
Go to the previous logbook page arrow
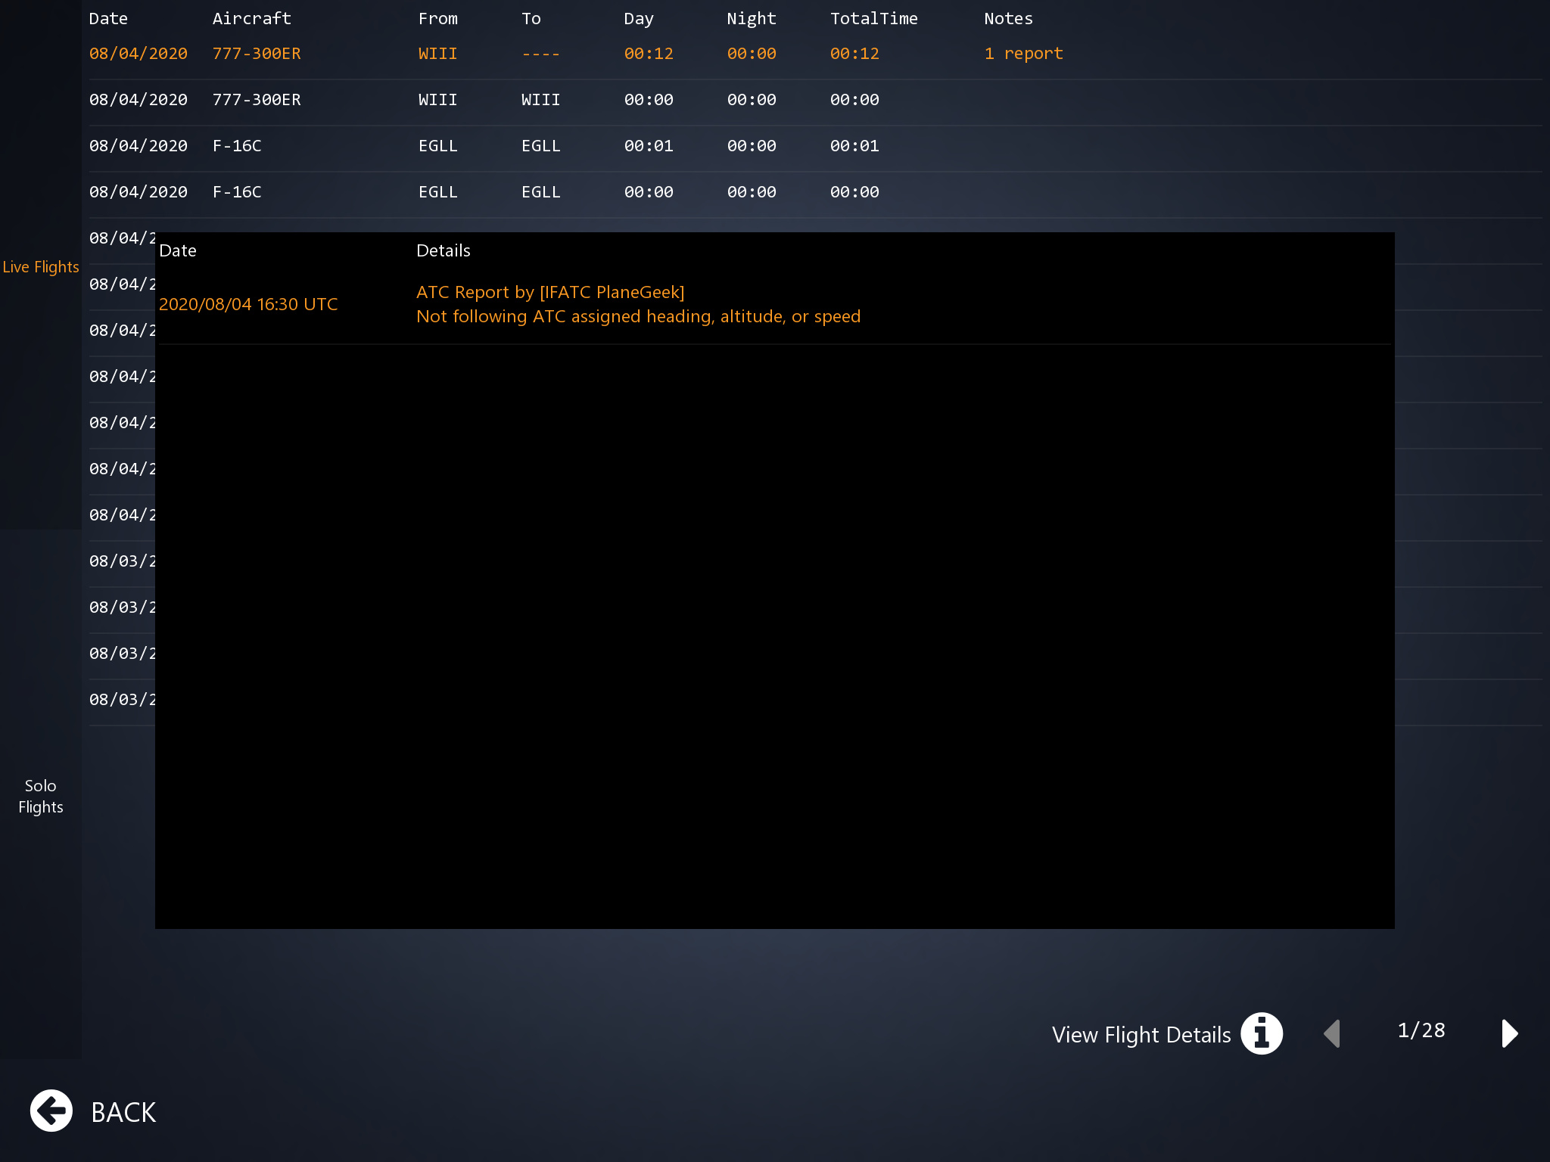pyautogui.click(x=1333, y=1033)
